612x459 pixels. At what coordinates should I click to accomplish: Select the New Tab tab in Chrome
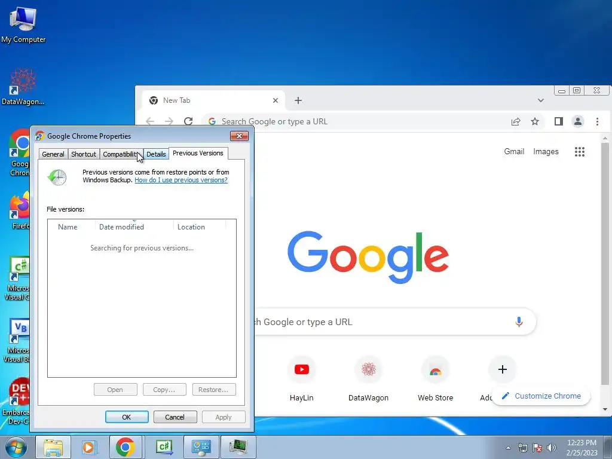(213, 100)
